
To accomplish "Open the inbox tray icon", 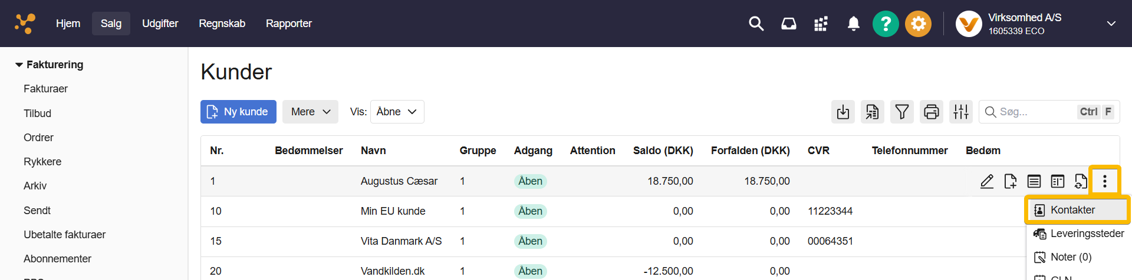I will coord(788,24).
